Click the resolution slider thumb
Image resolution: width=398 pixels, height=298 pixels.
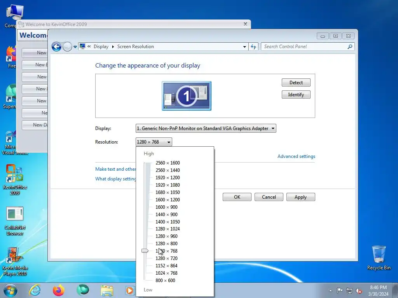pyautogui.click(x=145, y=251)
